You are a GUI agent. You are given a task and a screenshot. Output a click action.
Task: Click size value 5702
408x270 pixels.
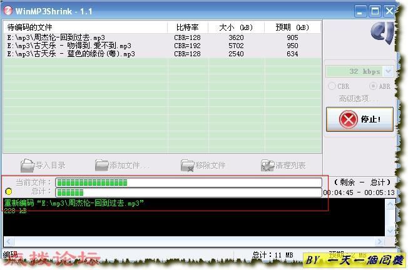(x=236, y=46)
